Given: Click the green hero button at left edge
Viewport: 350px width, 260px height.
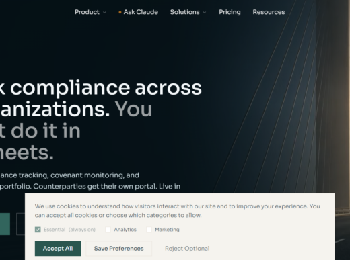Looking at the screenshot, I should 5,224.
